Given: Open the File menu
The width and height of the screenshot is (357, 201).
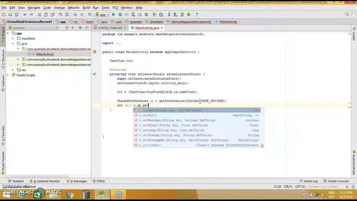Looking at the screenshot, I should 4,8.
